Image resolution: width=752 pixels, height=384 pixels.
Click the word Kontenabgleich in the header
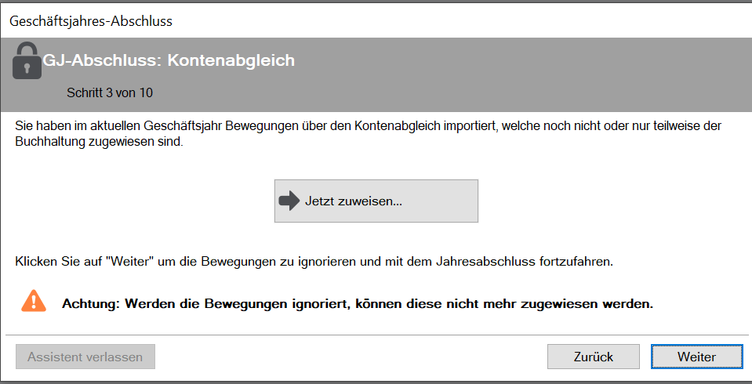click(231, 60)
